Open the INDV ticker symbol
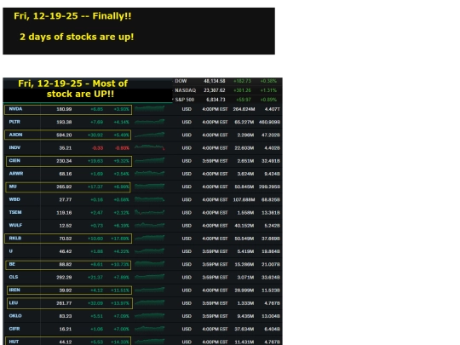The image size is (460, 345). (x=14, y=147)
